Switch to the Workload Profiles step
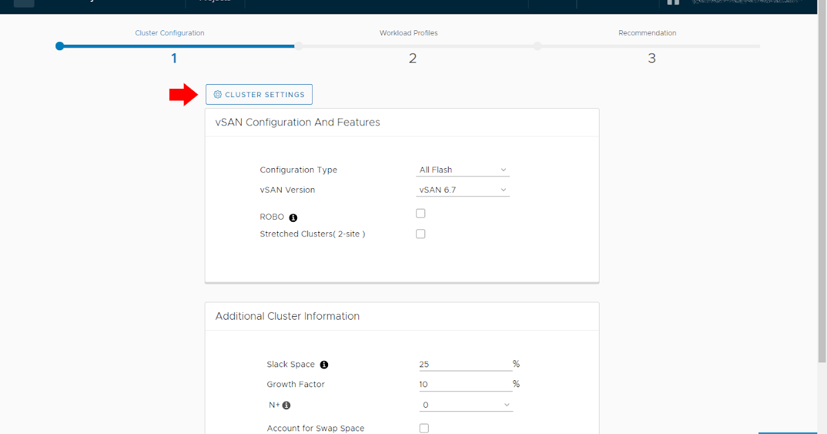 [x=409, y=32]
